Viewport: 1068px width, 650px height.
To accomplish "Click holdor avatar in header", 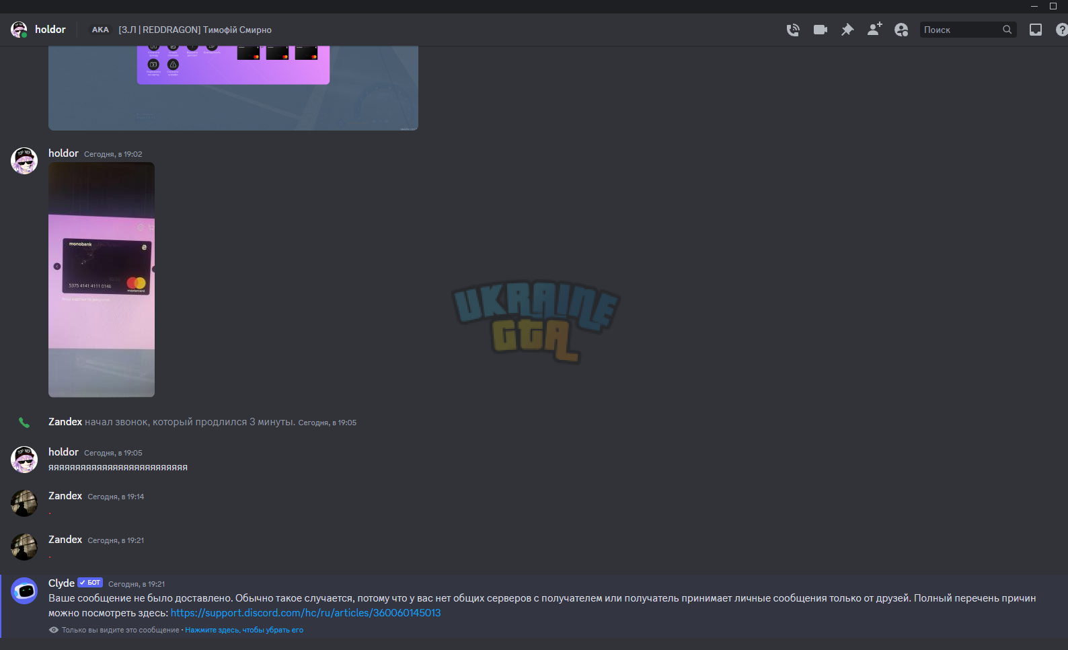I will (x=19, y=30).
